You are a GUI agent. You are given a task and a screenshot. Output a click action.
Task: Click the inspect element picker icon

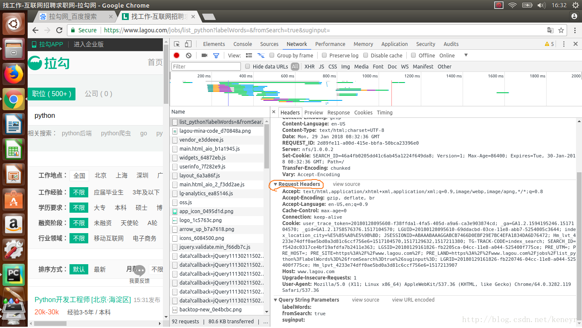[x=177, y=44]
